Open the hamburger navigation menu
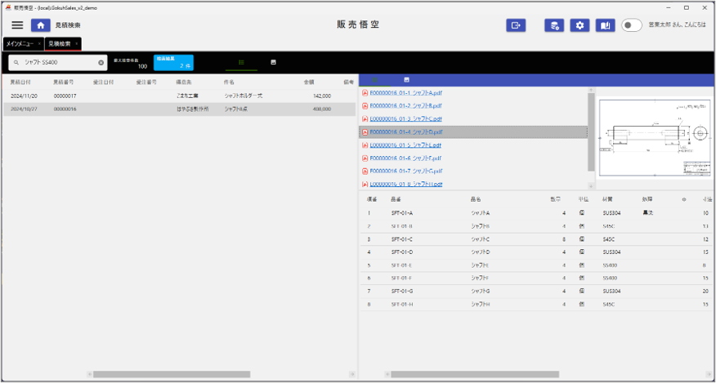Screen dimensions: 716x383 [17, 25]
